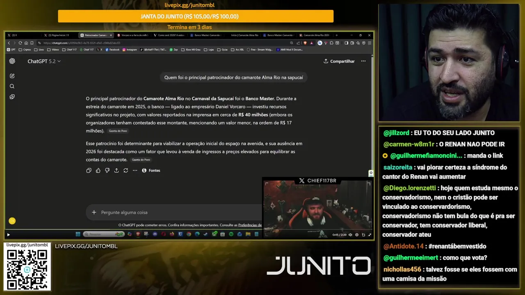Open the 'Free - Stream Widg...' bookmark

point(260,50)
